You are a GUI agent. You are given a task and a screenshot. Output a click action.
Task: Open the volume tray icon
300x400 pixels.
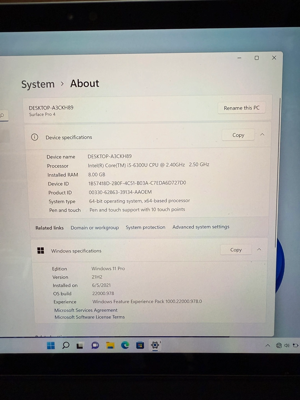click(x=287, y=345)
